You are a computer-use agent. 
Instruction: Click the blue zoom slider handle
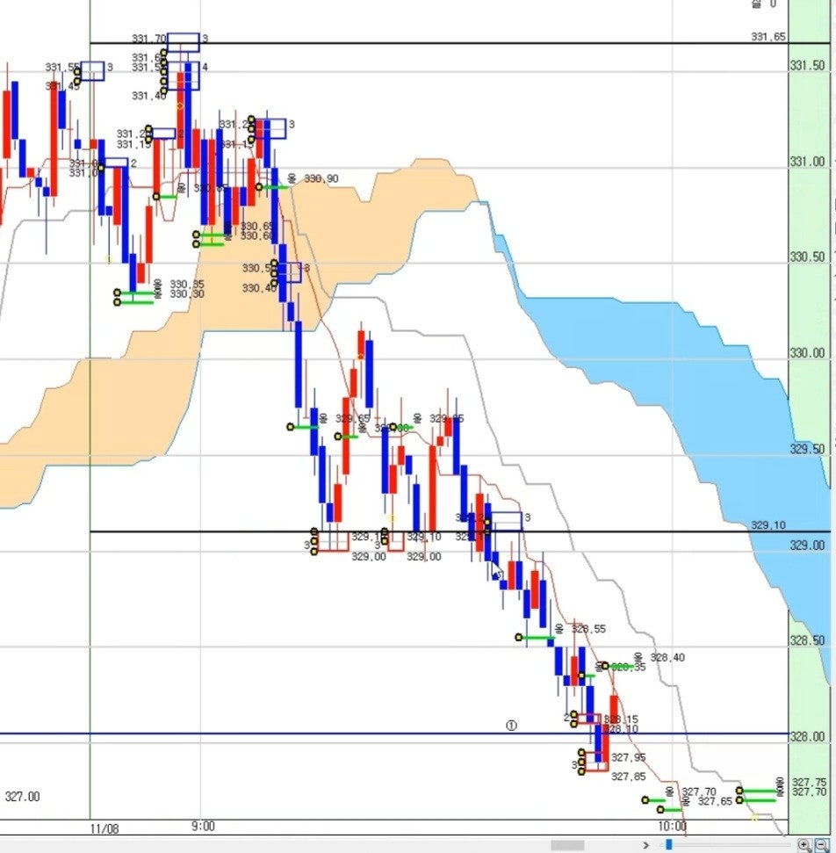(x=669, y=844)
